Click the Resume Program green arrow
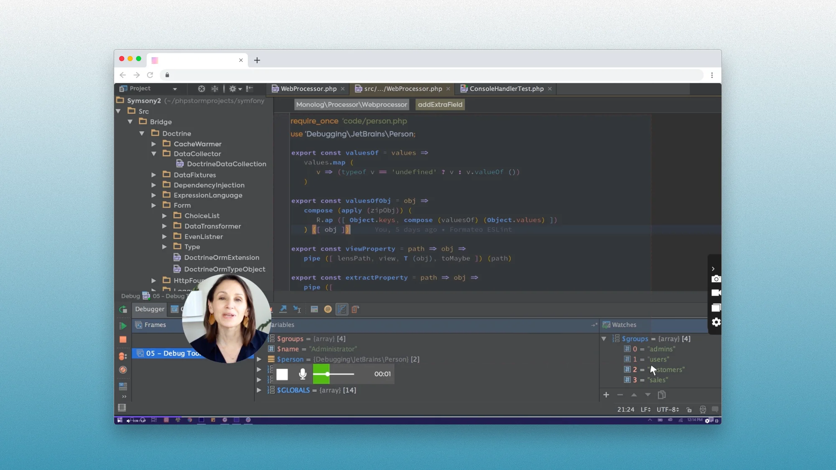 123,325
